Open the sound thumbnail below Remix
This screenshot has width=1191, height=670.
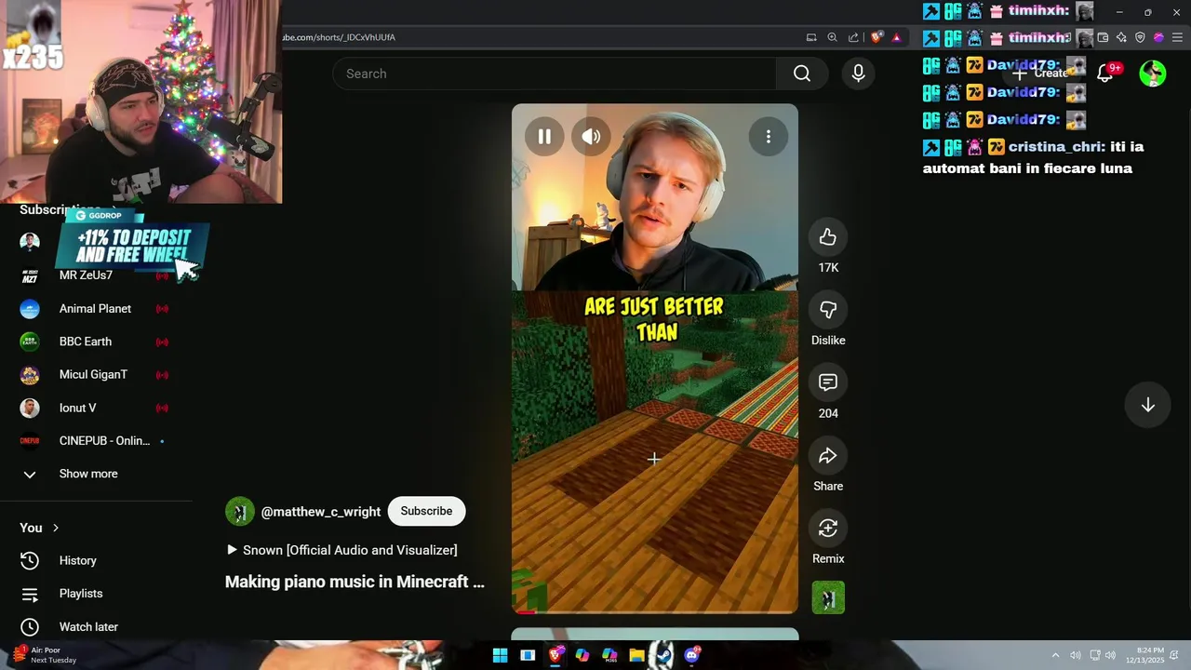tap(828, 597)
